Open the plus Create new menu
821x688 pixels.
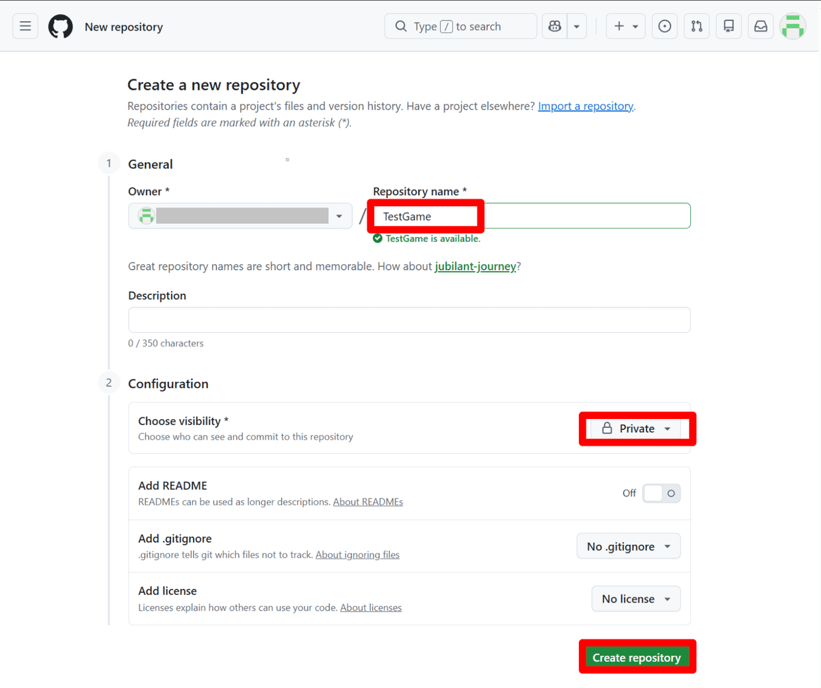(x=625, y=27)
